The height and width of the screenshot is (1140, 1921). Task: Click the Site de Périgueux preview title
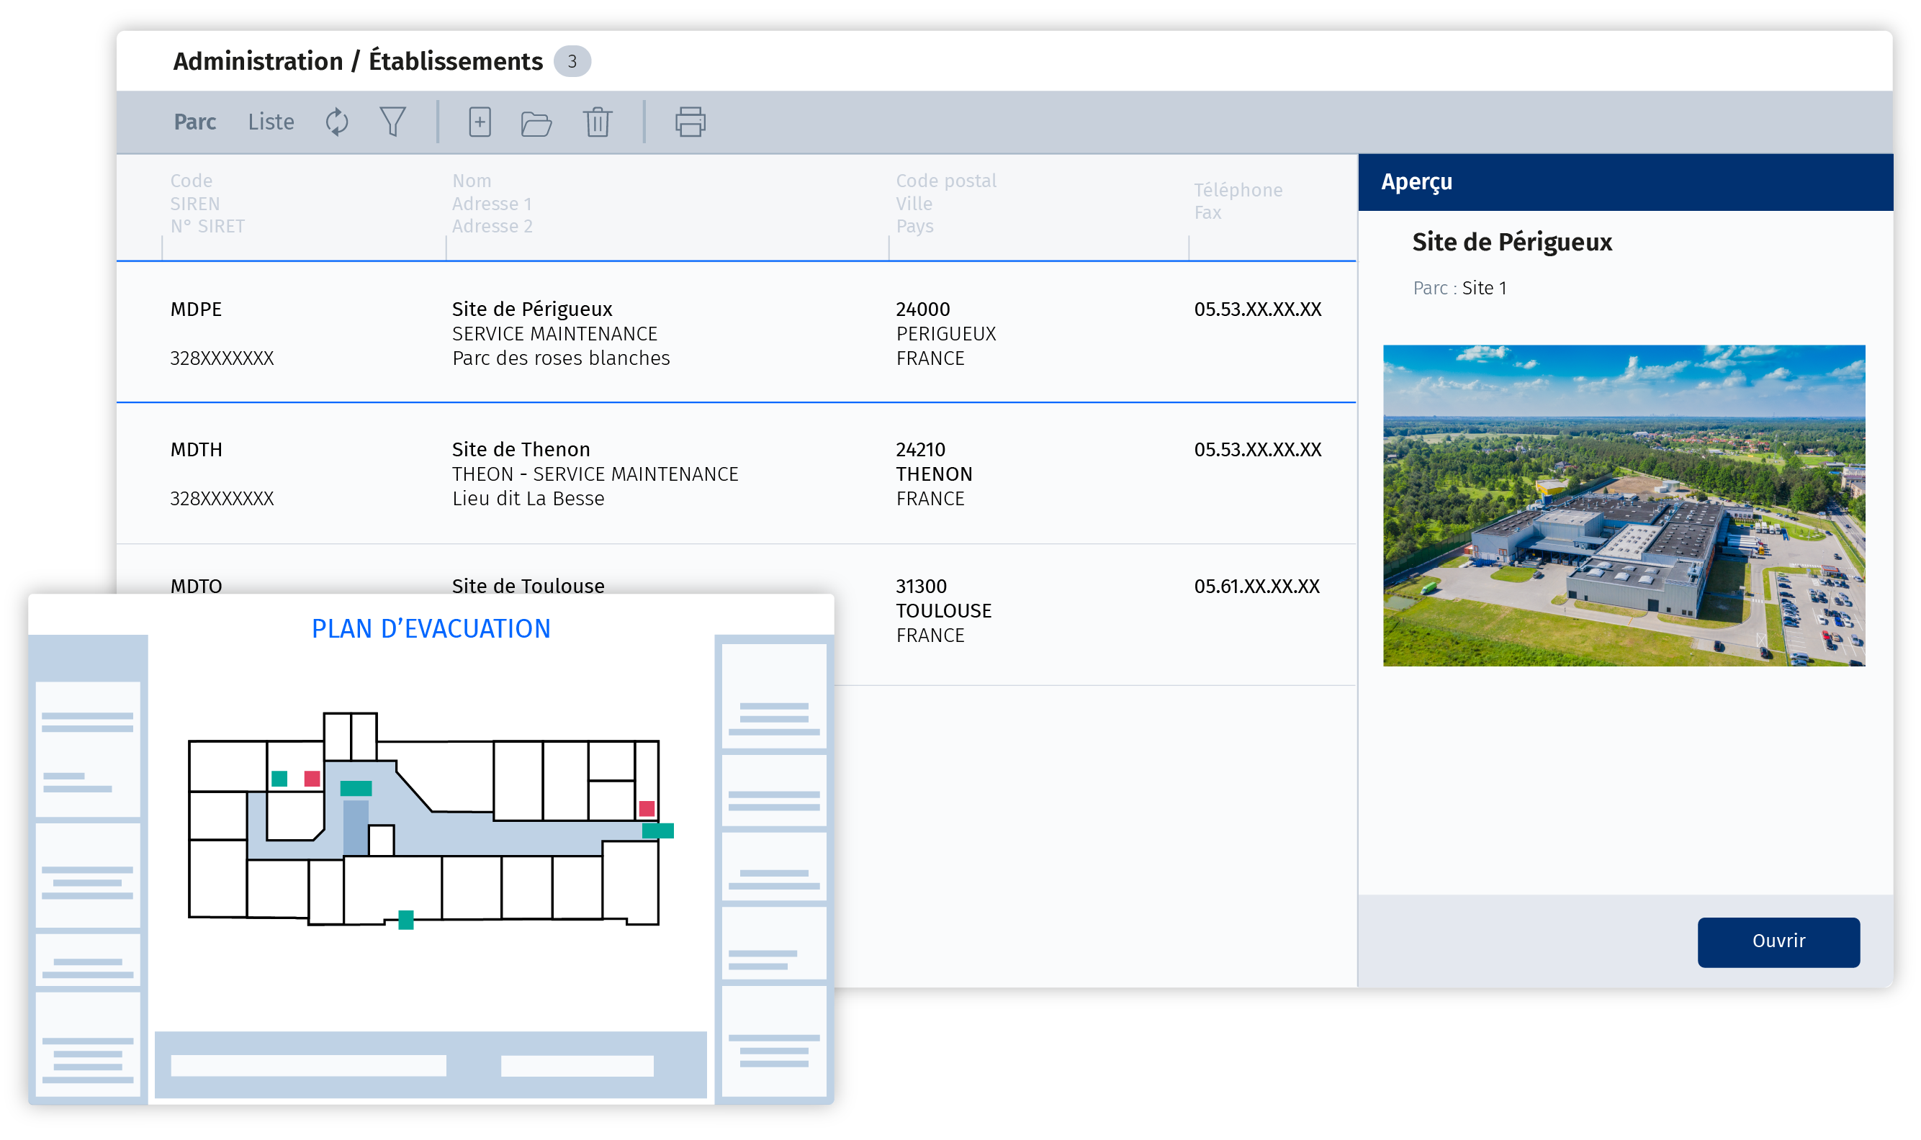[1511, 242]
